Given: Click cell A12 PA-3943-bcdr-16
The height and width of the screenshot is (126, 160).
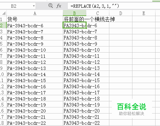Looking at the screenshot, I should [35, 86].
